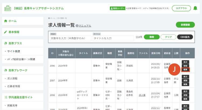The height and width of the screenshot is (110, 202).
Task: Click ID cell 2097
Action: 52,81
